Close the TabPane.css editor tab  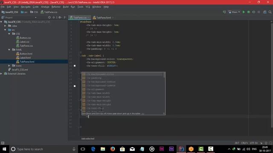pos(89,17)
